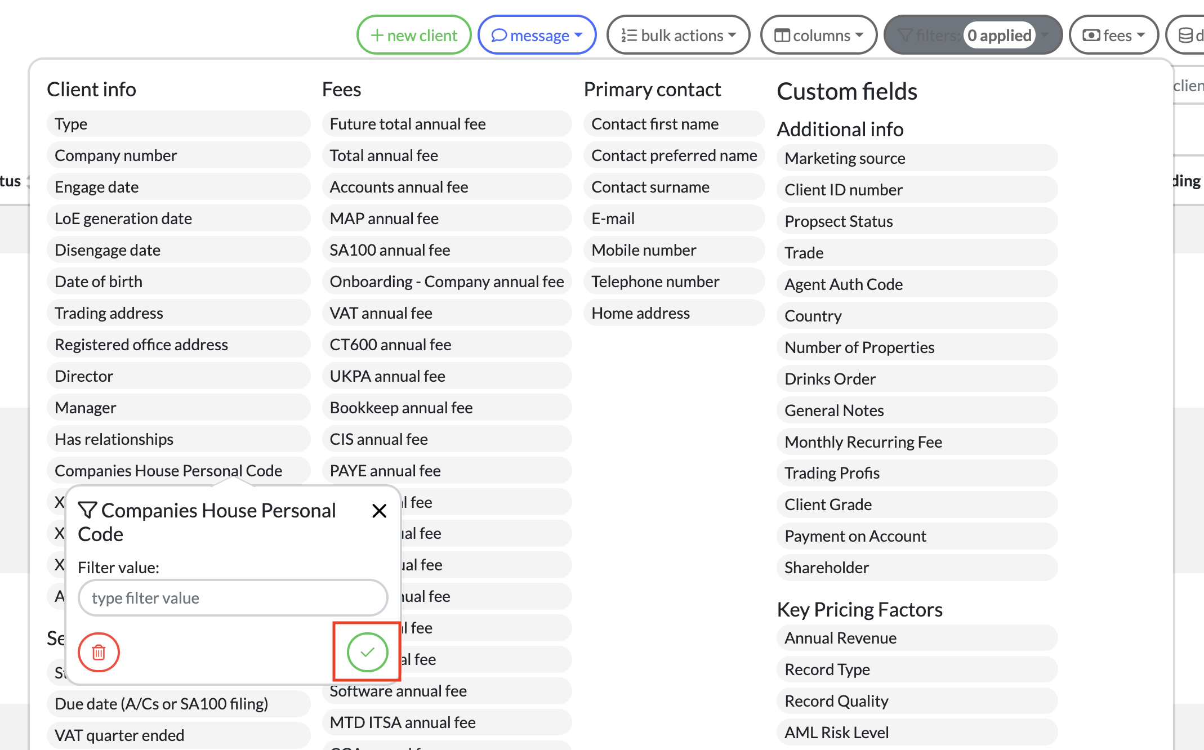This screenshot has height=750, width=1204.
Task: Expand the columns dropdown arrow
Action: tap(859, 35)
